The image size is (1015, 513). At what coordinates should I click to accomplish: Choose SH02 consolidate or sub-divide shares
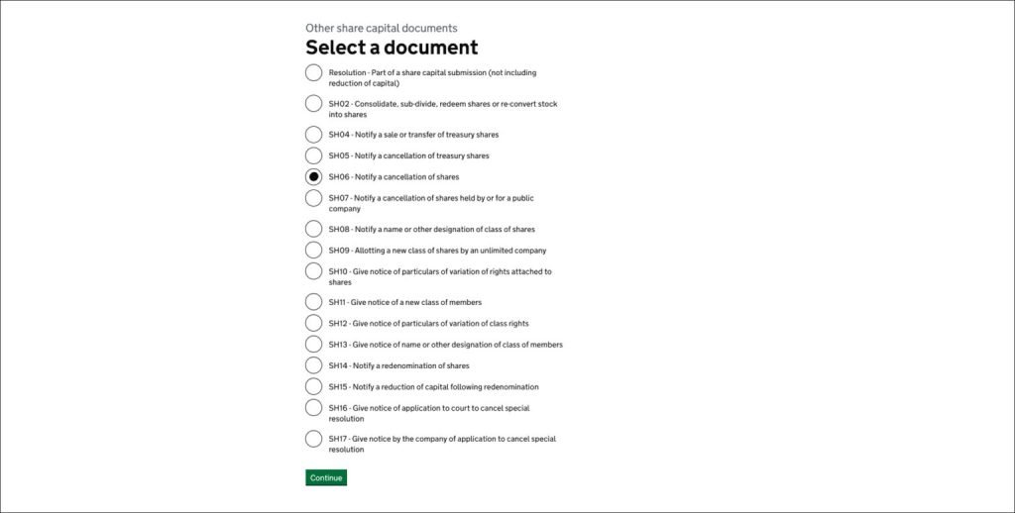tap(313, 104)
